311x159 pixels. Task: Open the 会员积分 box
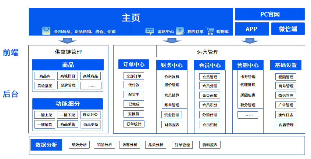210,105
